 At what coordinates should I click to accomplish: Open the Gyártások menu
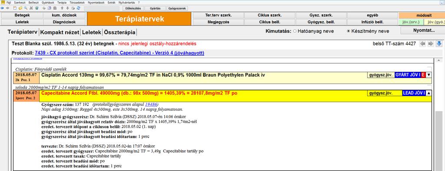(x=48, y=2)
